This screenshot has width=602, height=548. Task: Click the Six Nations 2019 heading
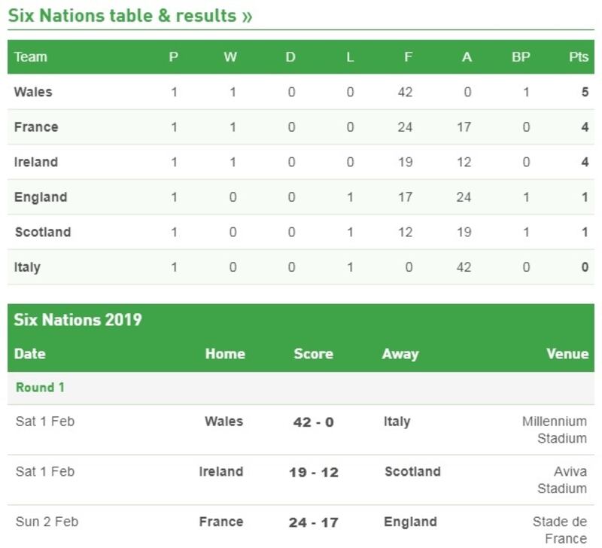click(78, 320)
